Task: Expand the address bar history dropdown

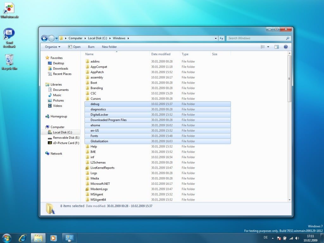Action: coord(216,38)
